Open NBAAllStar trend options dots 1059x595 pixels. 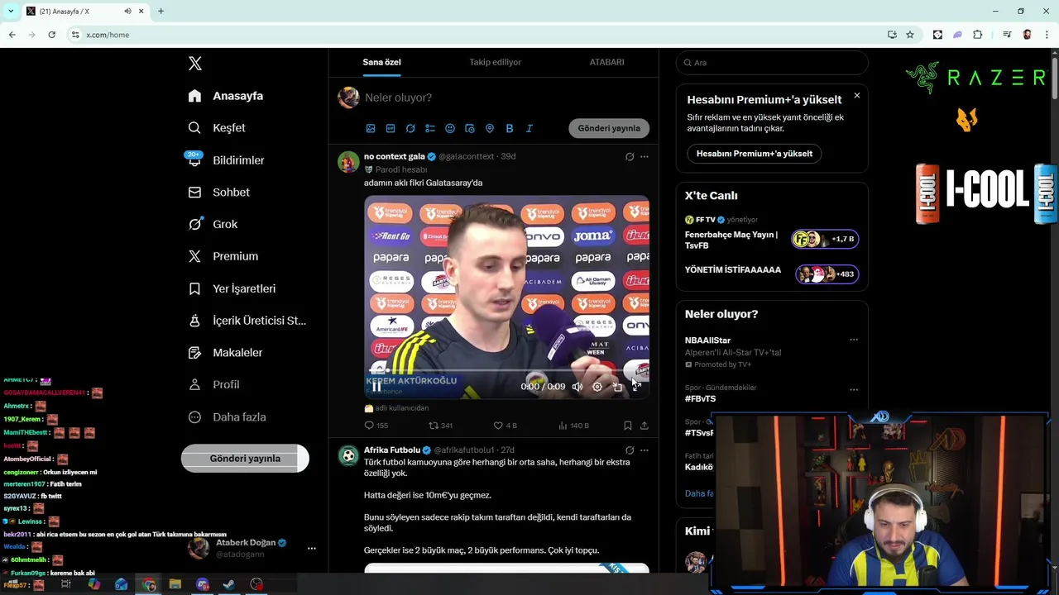[854, 340]
